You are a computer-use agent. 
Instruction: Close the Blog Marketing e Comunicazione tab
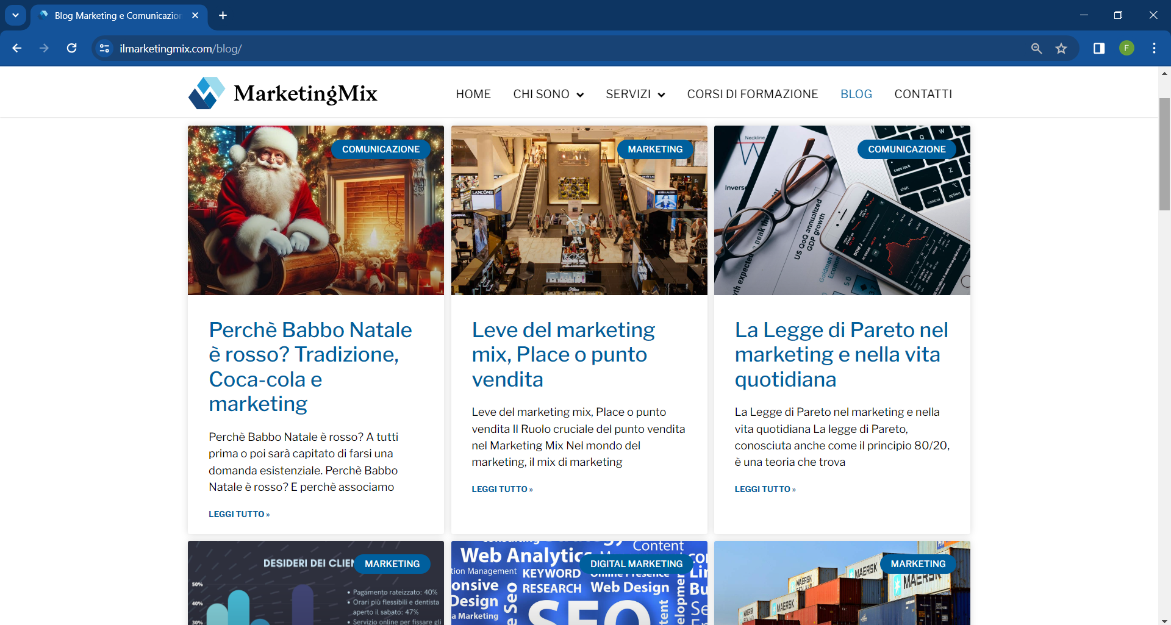195,15
